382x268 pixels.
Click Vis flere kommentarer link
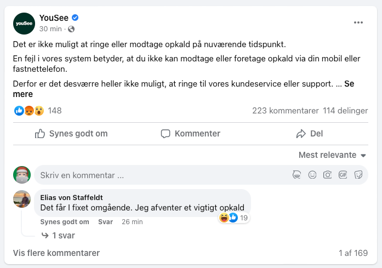click(x=56, y=253)
